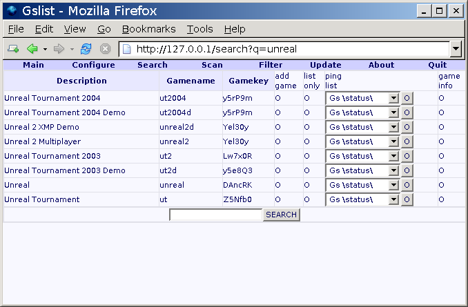Image resolution: width=468 pixels, height=307 pixels.
Task: Open ping list dropdown for Unreal Tournament 2004 Demo
Action: coord(394,112)
